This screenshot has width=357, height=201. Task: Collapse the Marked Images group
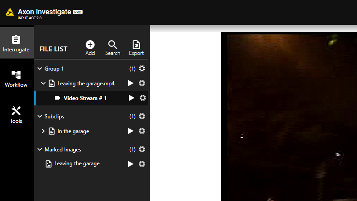point(40,150)
